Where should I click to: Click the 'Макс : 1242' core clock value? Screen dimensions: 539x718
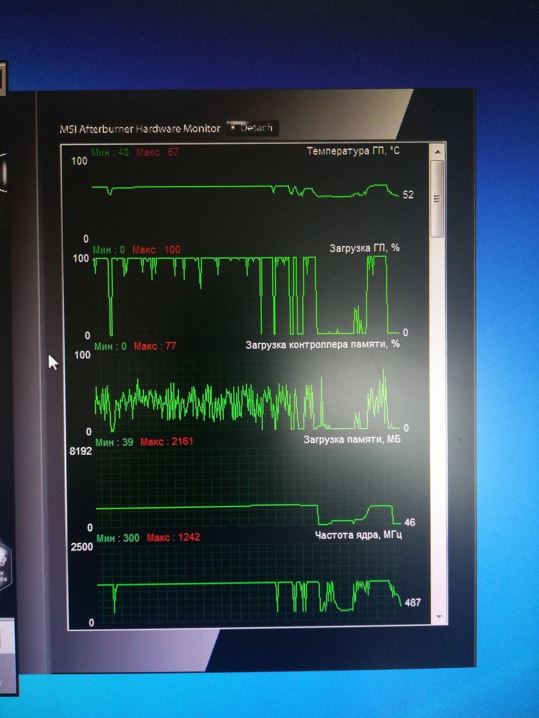(x=173, y=538)
